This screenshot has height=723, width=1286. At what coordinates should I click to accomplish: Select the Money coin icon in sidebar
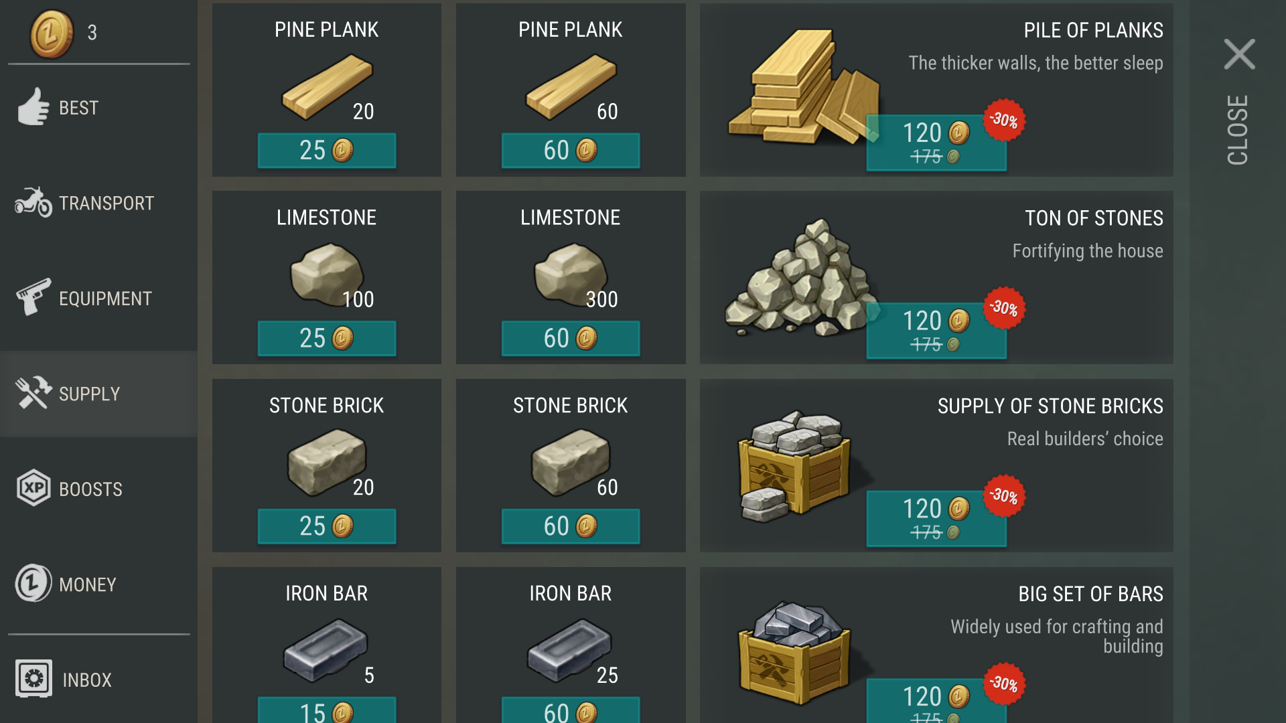pyautogui.click(x=33, y=584)
